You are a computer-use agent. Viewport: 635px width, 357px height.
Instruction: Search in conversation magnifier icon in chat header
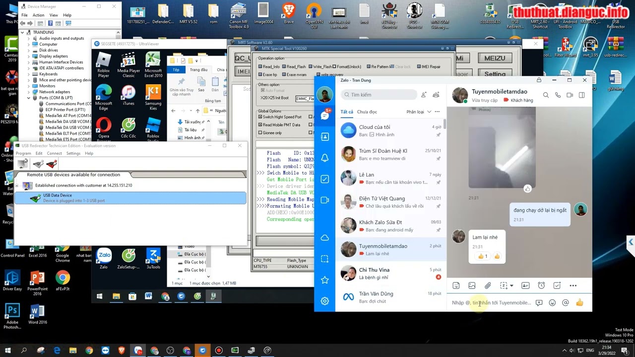click(x=546, y=95)
